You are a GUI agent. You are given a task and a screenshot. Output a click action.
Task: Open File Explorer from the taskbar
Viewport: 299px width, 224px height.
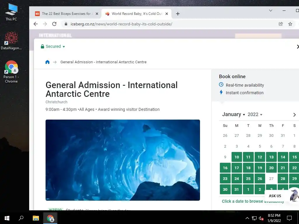pos(36,218)
